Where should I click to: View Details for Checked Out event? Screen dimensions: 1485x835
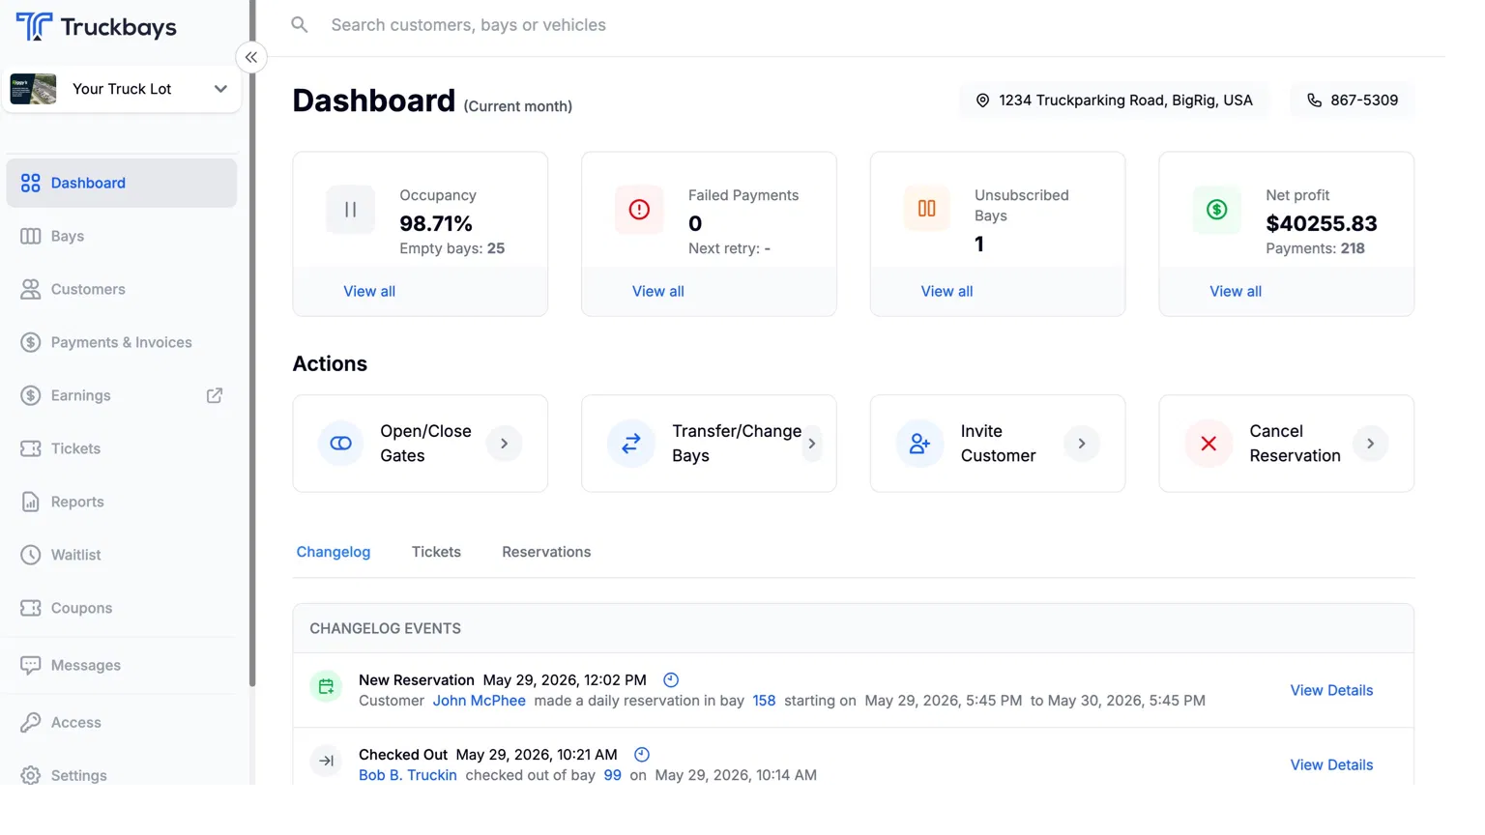click(1331, 764)
